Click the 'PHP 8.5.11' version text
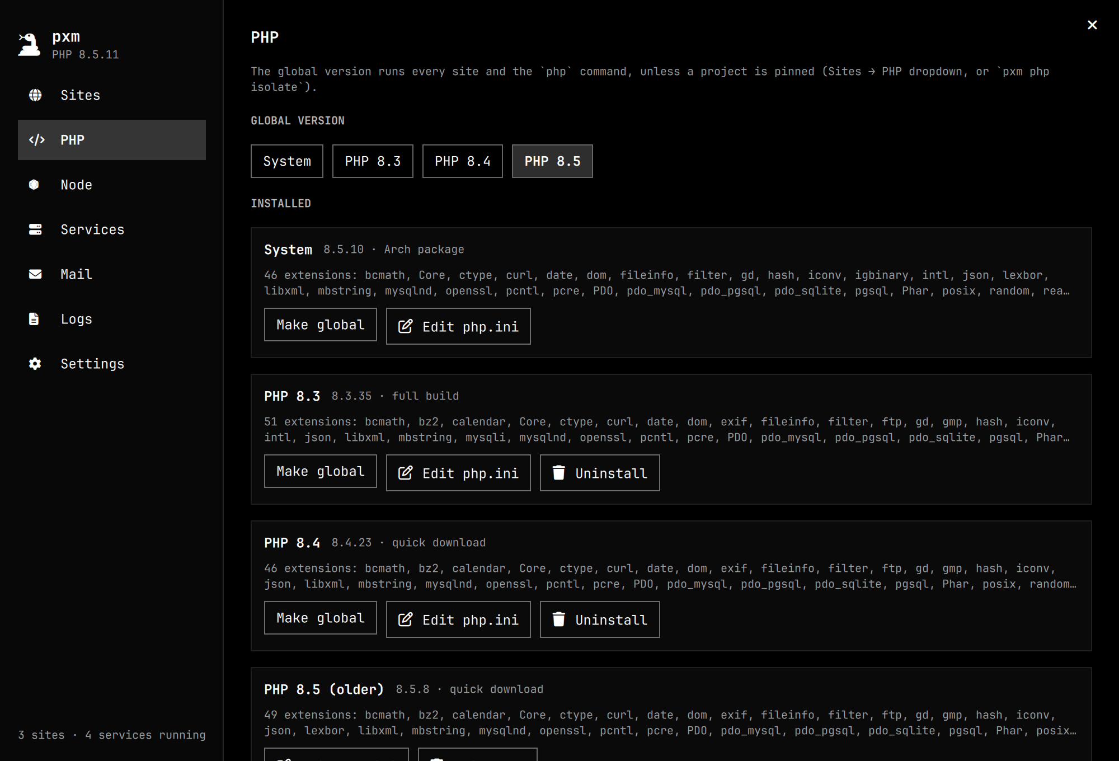This screenshot has height=761, width=1119. pos(86,54)
